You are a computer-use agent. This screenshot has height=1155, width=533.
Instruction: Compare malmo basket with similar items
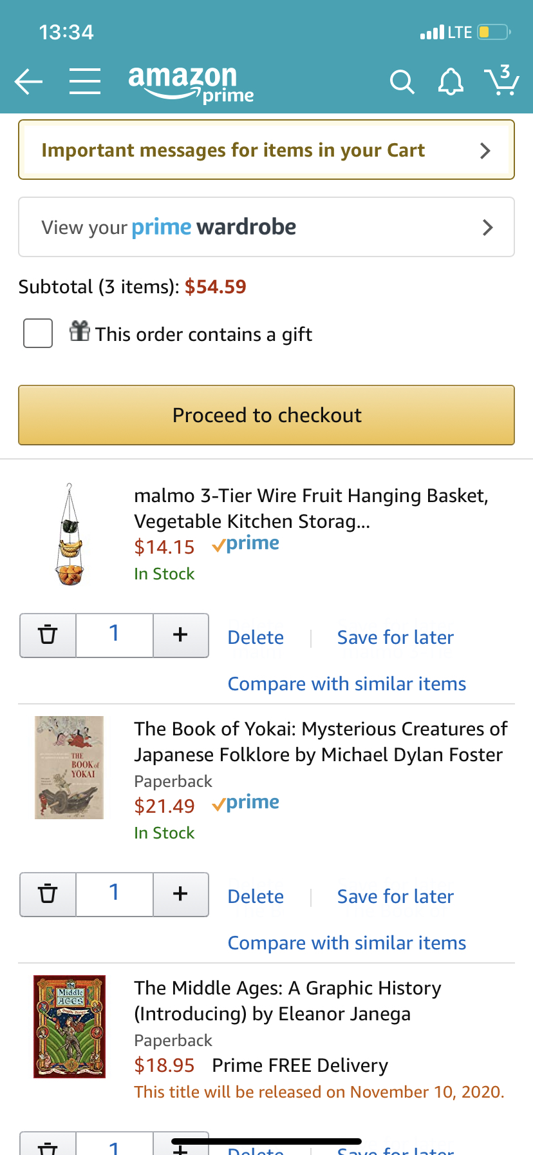[346, 684]
